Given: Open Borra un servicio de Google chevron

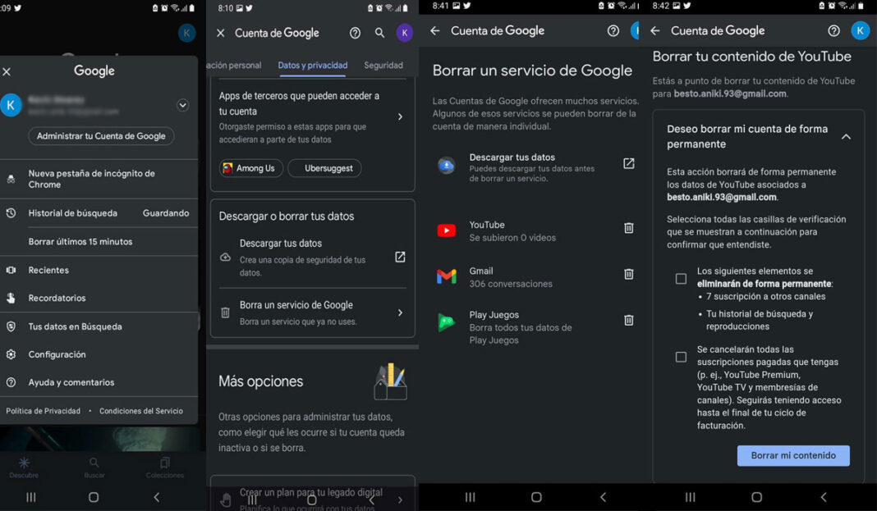Looking at the screenshot, I should click(400, 313).
